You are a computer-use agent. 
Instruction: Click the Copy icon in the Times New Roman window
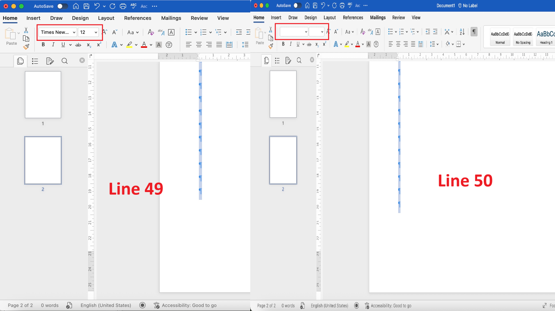26,38
